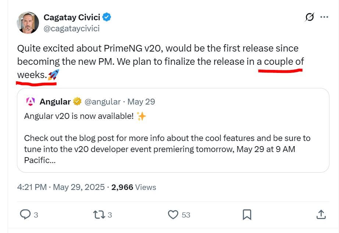Click the reply speech bubble icon

coord(25,215)
